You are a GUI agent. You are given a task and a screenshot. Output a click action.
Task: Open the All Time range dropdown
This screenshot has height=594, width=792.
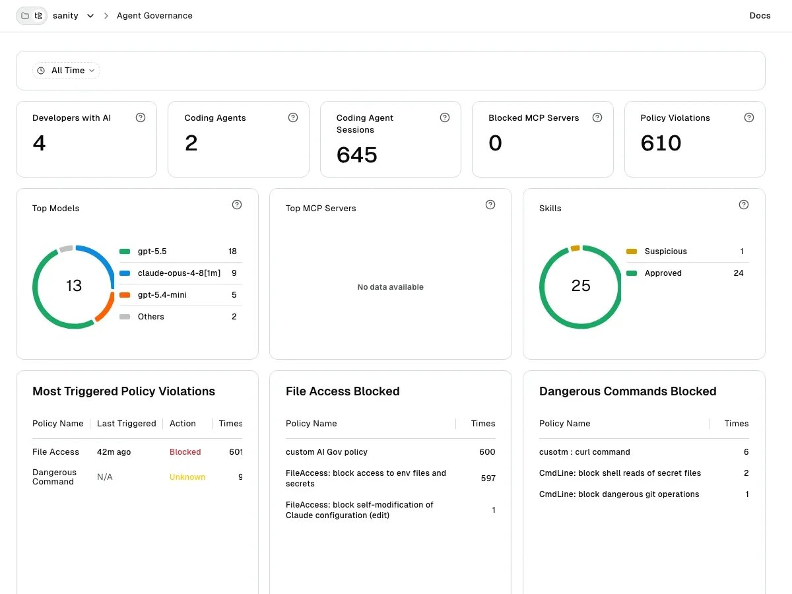pos(66,71)
